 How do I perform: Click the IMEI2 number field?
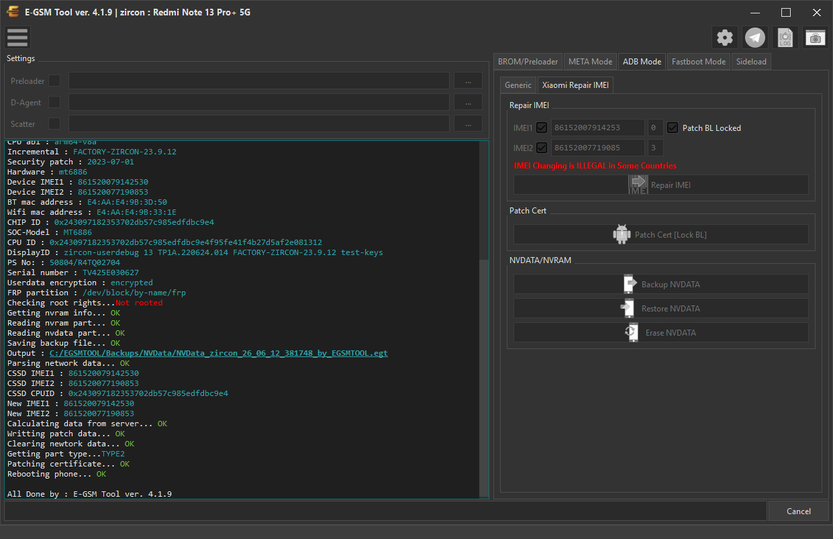[598, 148]
